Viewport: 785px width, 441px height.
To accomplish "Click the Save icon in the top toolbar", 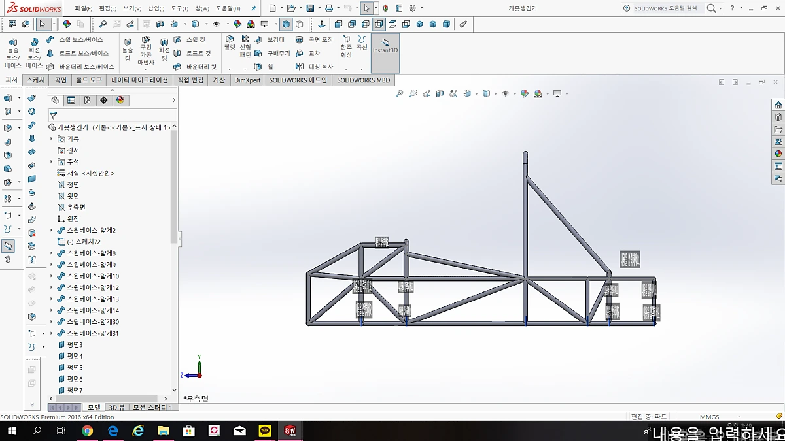I will pyautogui.click(x=311, y=8).
